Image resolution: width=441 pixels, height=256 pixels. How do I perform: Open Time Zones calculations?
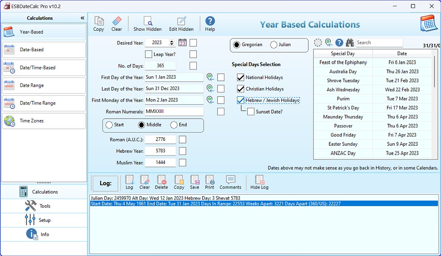point(44,121)
